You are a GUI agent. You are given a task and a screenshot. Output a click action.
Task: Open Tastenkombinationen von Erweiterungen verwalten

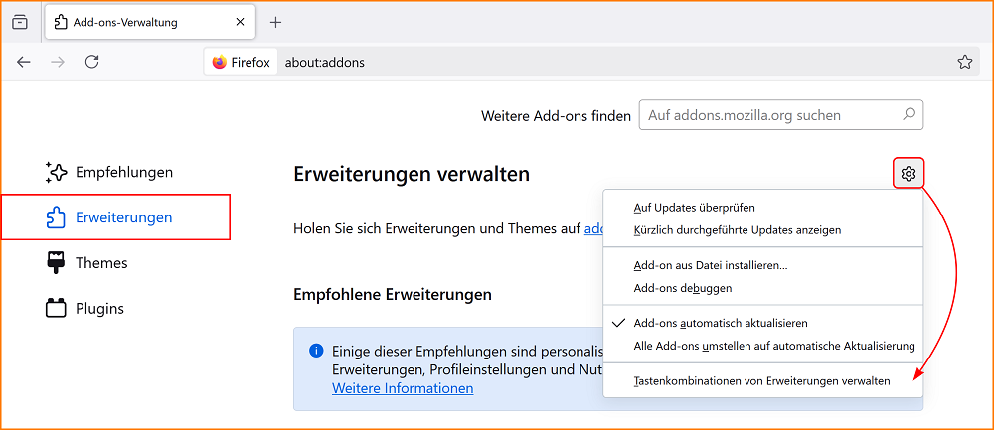click(762, 381)
